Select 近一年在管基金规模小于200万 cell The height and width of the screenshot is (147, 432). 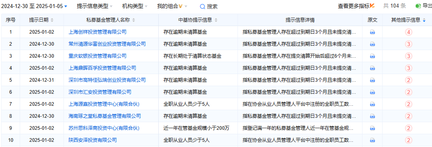(x=197, y=128)
